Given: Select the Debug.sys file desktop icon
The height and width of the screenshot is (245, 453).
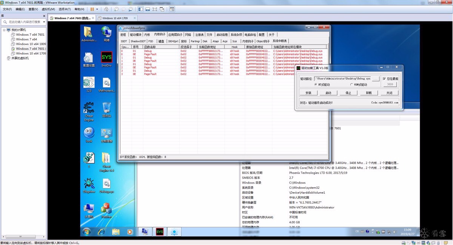Looking at the screenshot, I should (106, 186).
